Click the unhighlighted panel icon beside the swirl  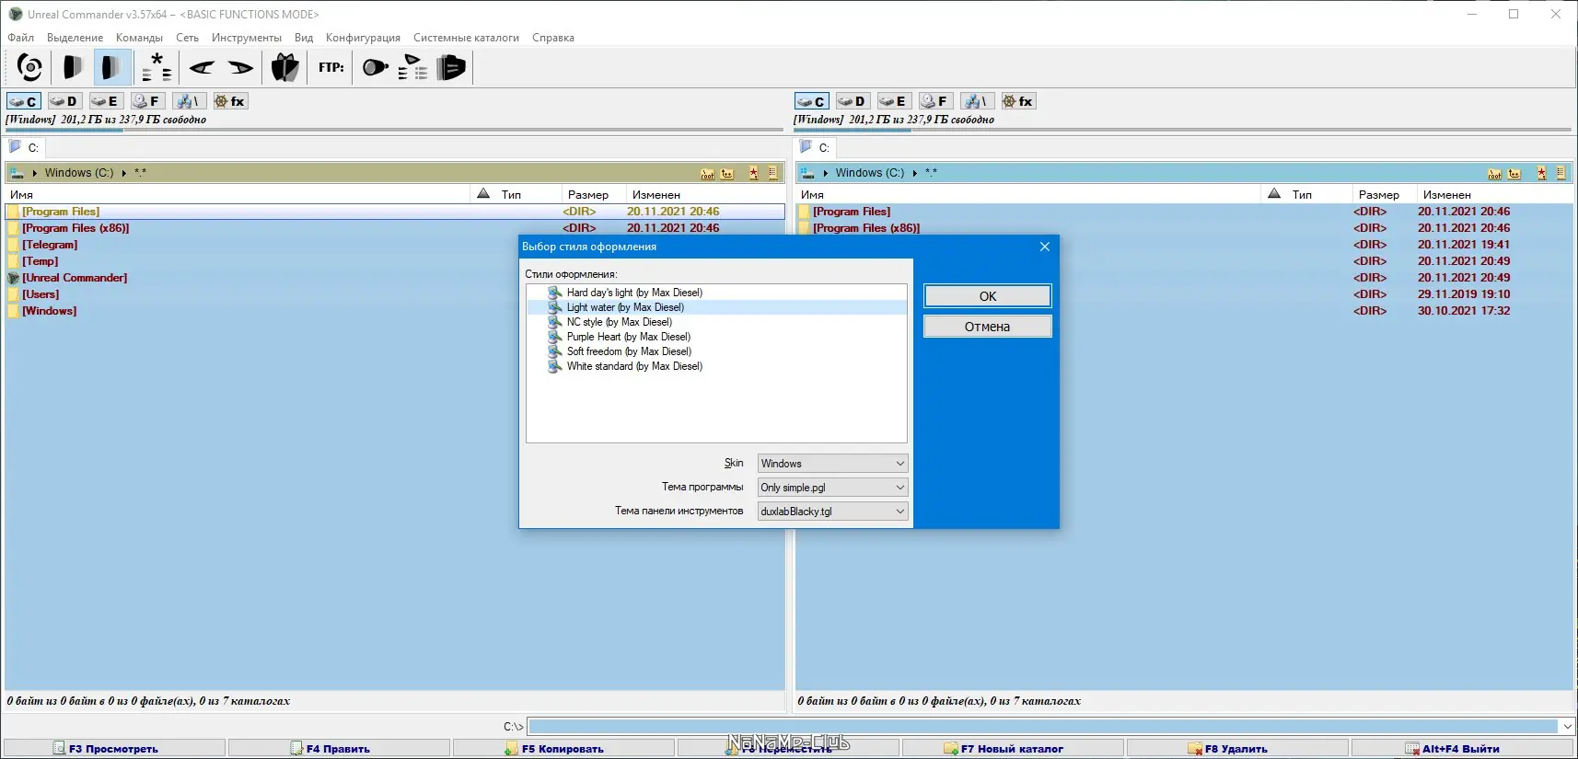(72, 67)
